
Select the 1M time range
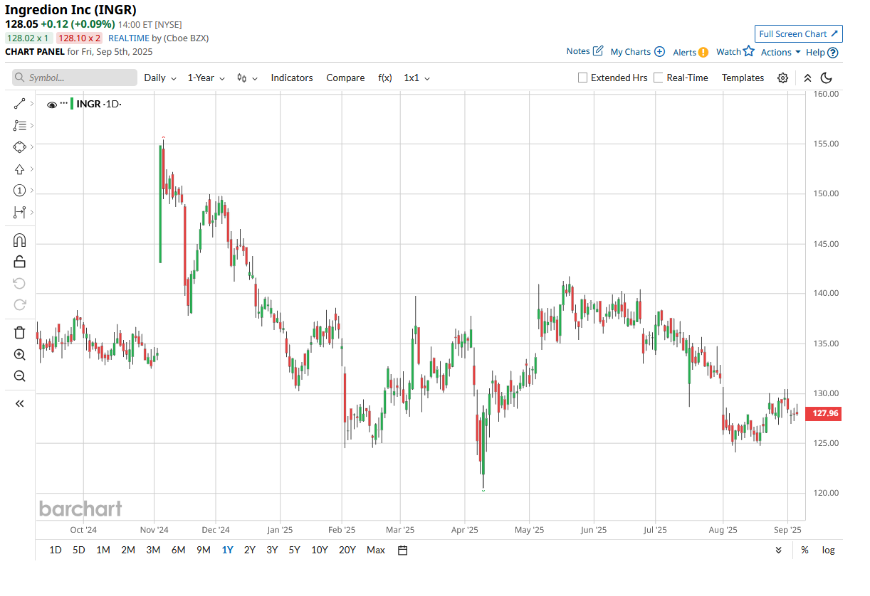(x=103, y=550)
